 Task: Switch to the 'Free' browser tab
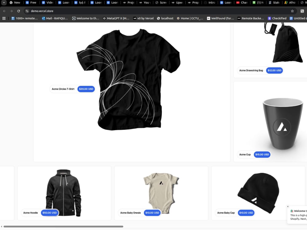[31, 2]
